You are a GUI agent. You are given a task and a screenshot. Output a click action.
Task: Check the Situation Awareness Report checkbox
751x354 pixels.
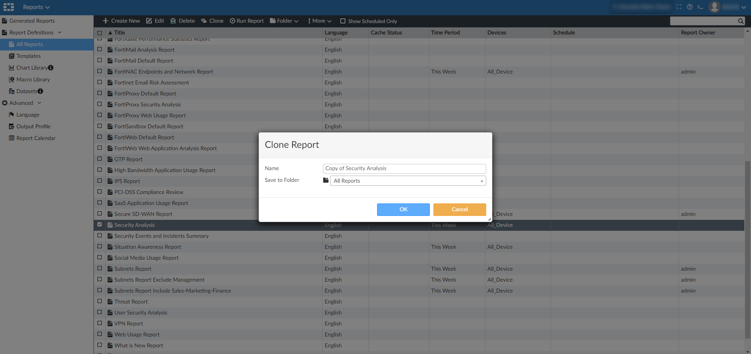[100, 246]
